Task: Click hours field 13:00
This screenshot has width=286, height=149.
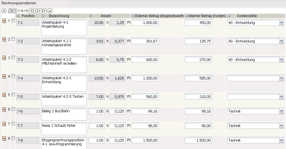Action: (x=97, y=78)
